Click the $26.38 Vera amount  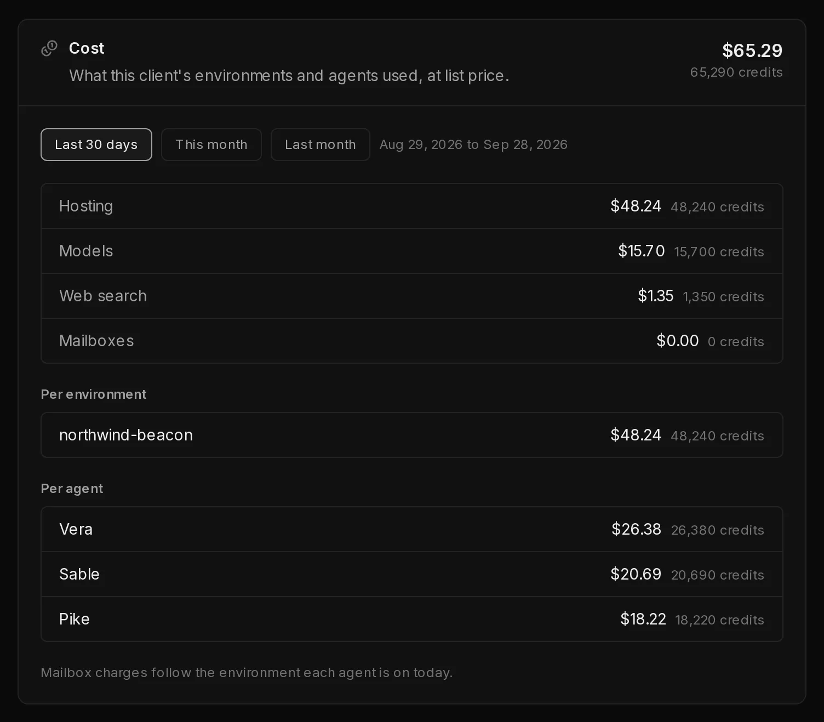click(637, 529)
